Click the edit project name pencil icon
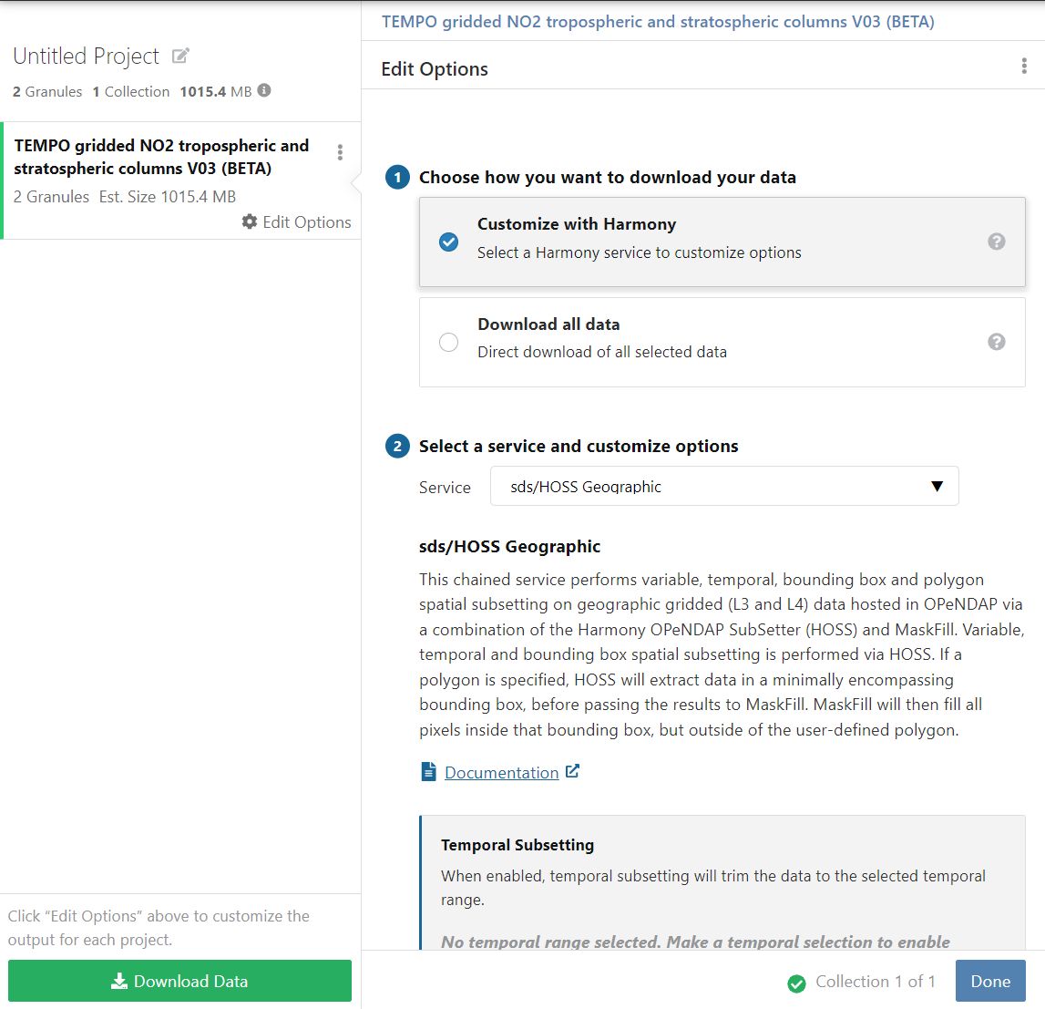The height and width of the screenshot is (1009, 1045). click(180, 57)
